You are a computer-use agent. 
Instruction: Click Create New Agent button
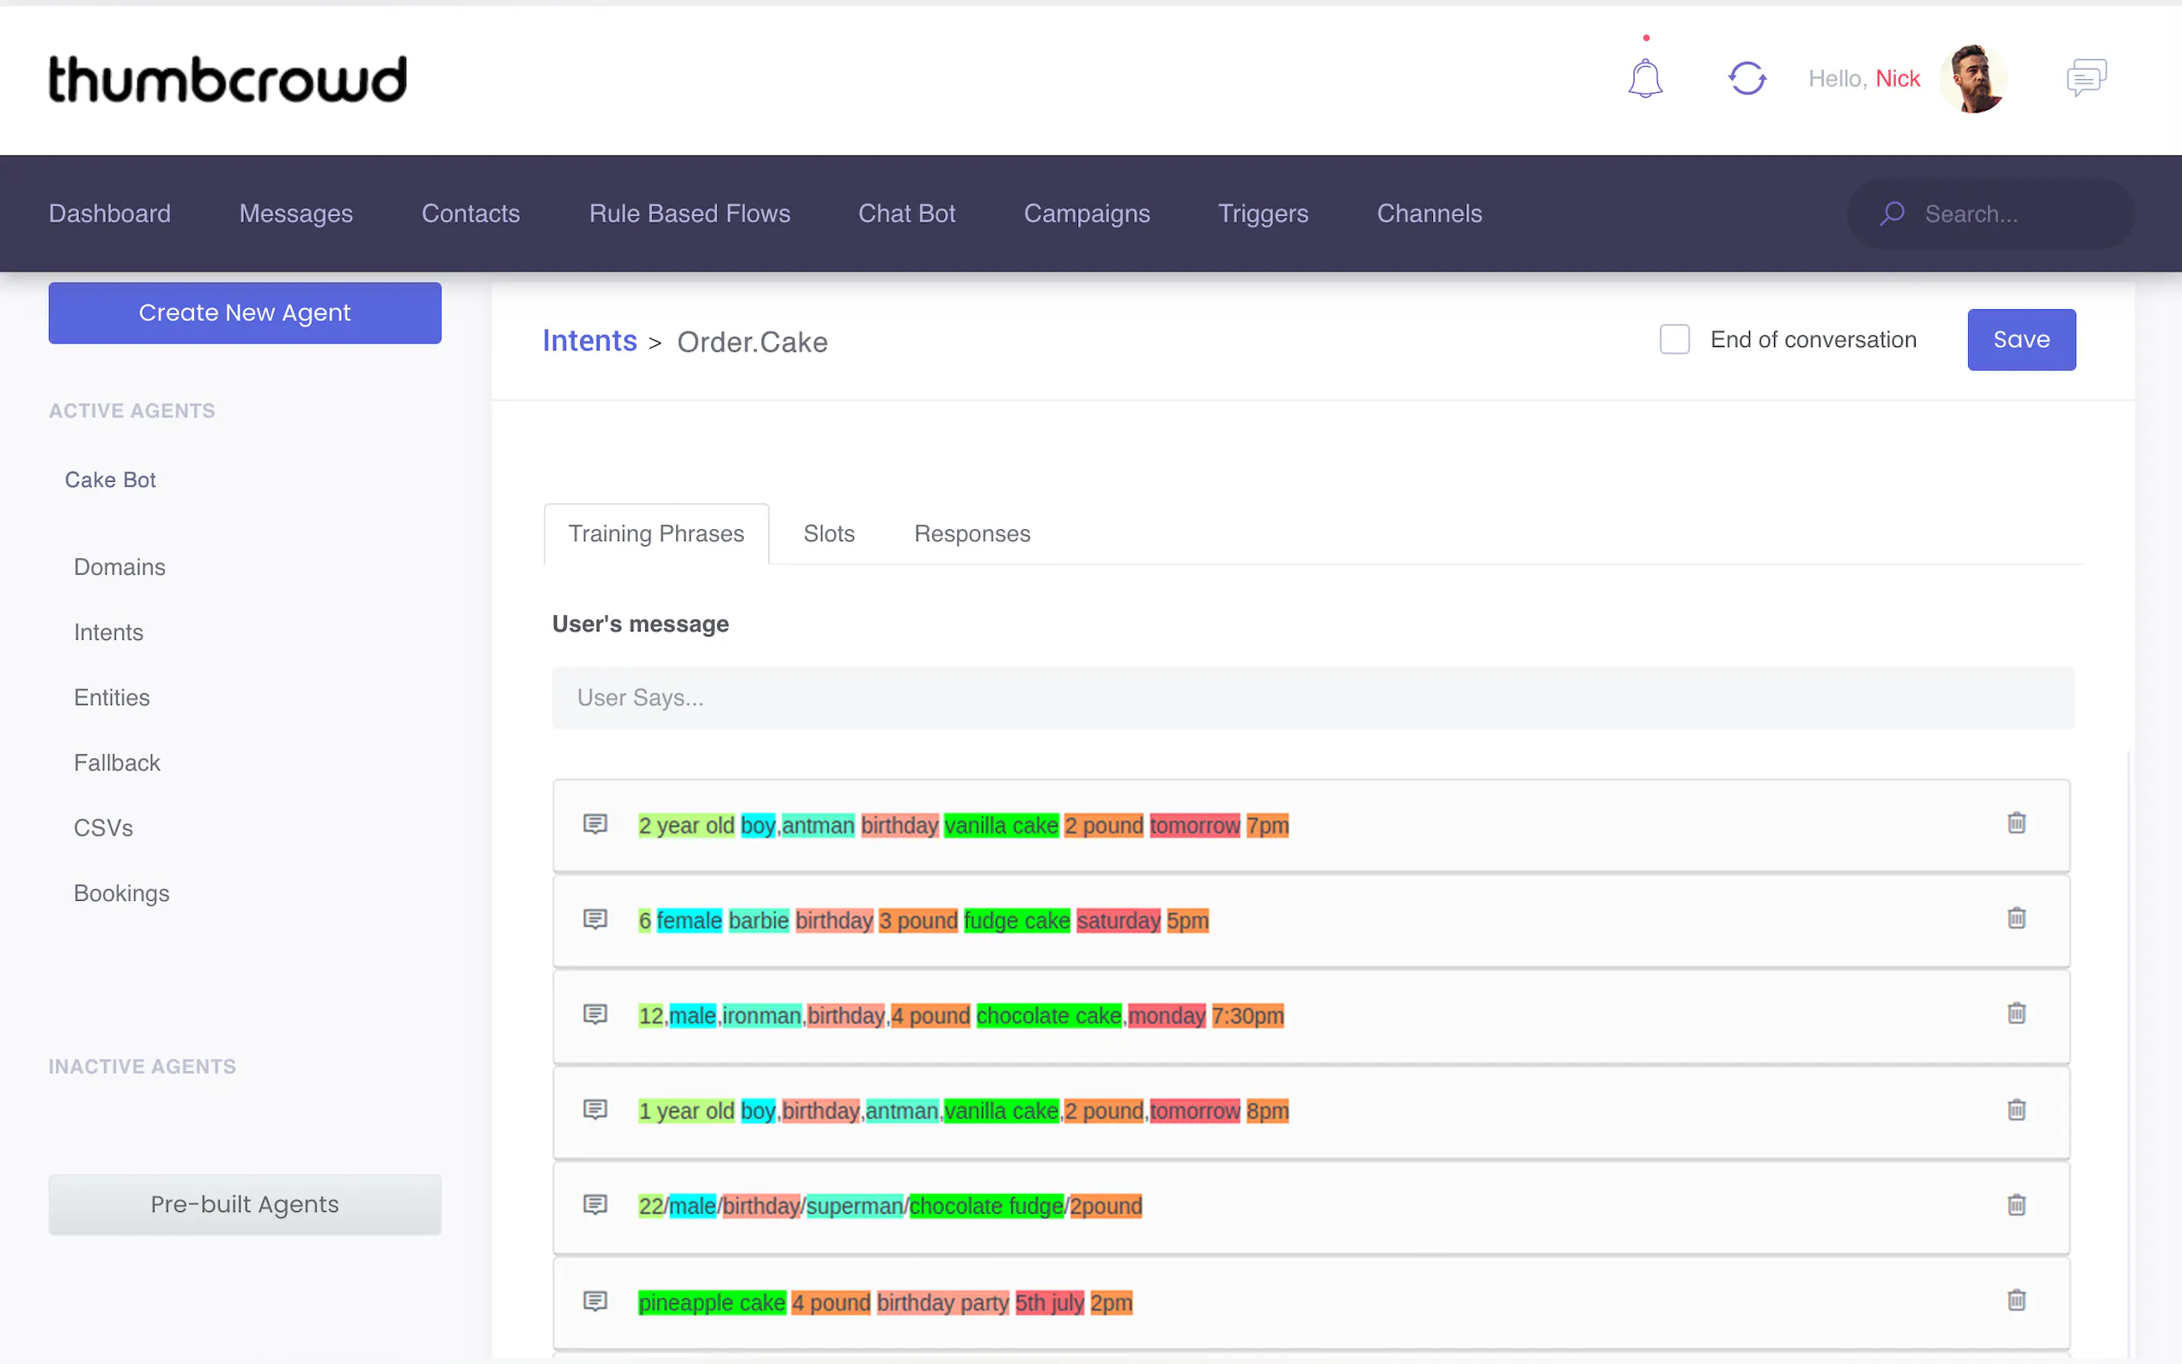[245, 313]
